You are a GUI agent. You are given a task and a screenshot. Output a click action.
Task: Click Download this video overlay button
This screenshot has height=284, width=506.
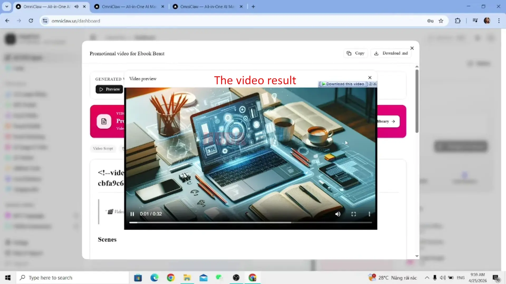343,84
